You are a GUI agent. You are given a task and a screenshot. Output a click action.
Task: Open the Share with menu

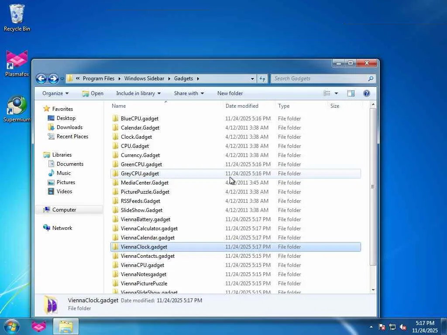[189, 93]
